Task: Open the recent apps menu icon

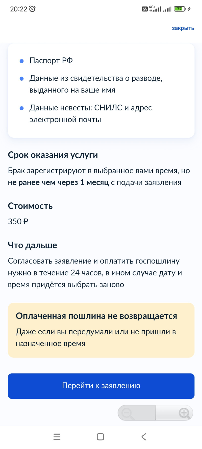Action: 57,437
